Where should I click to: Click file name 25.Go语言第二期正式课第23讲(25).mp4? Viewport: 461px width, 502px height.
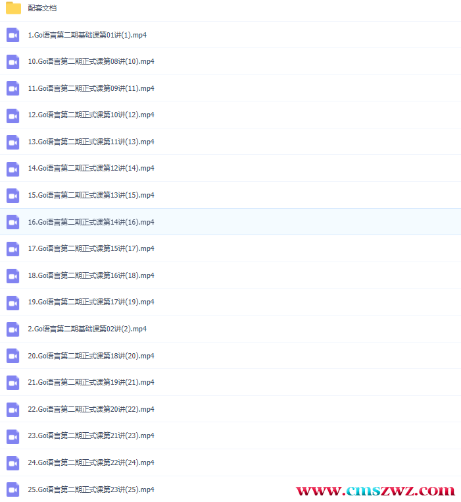[91, 489]
